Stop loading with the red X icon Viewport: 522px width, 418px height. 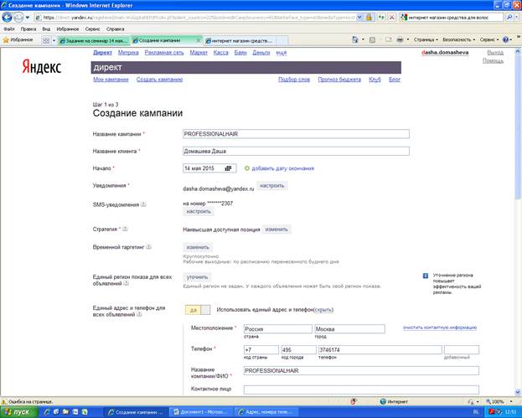[x=392, y=17]
